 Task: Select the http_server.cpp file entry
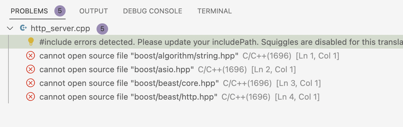(60, 29)
